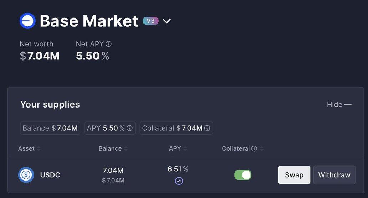
Task: Click the Swap button for USDC
Action: (294, 175)
